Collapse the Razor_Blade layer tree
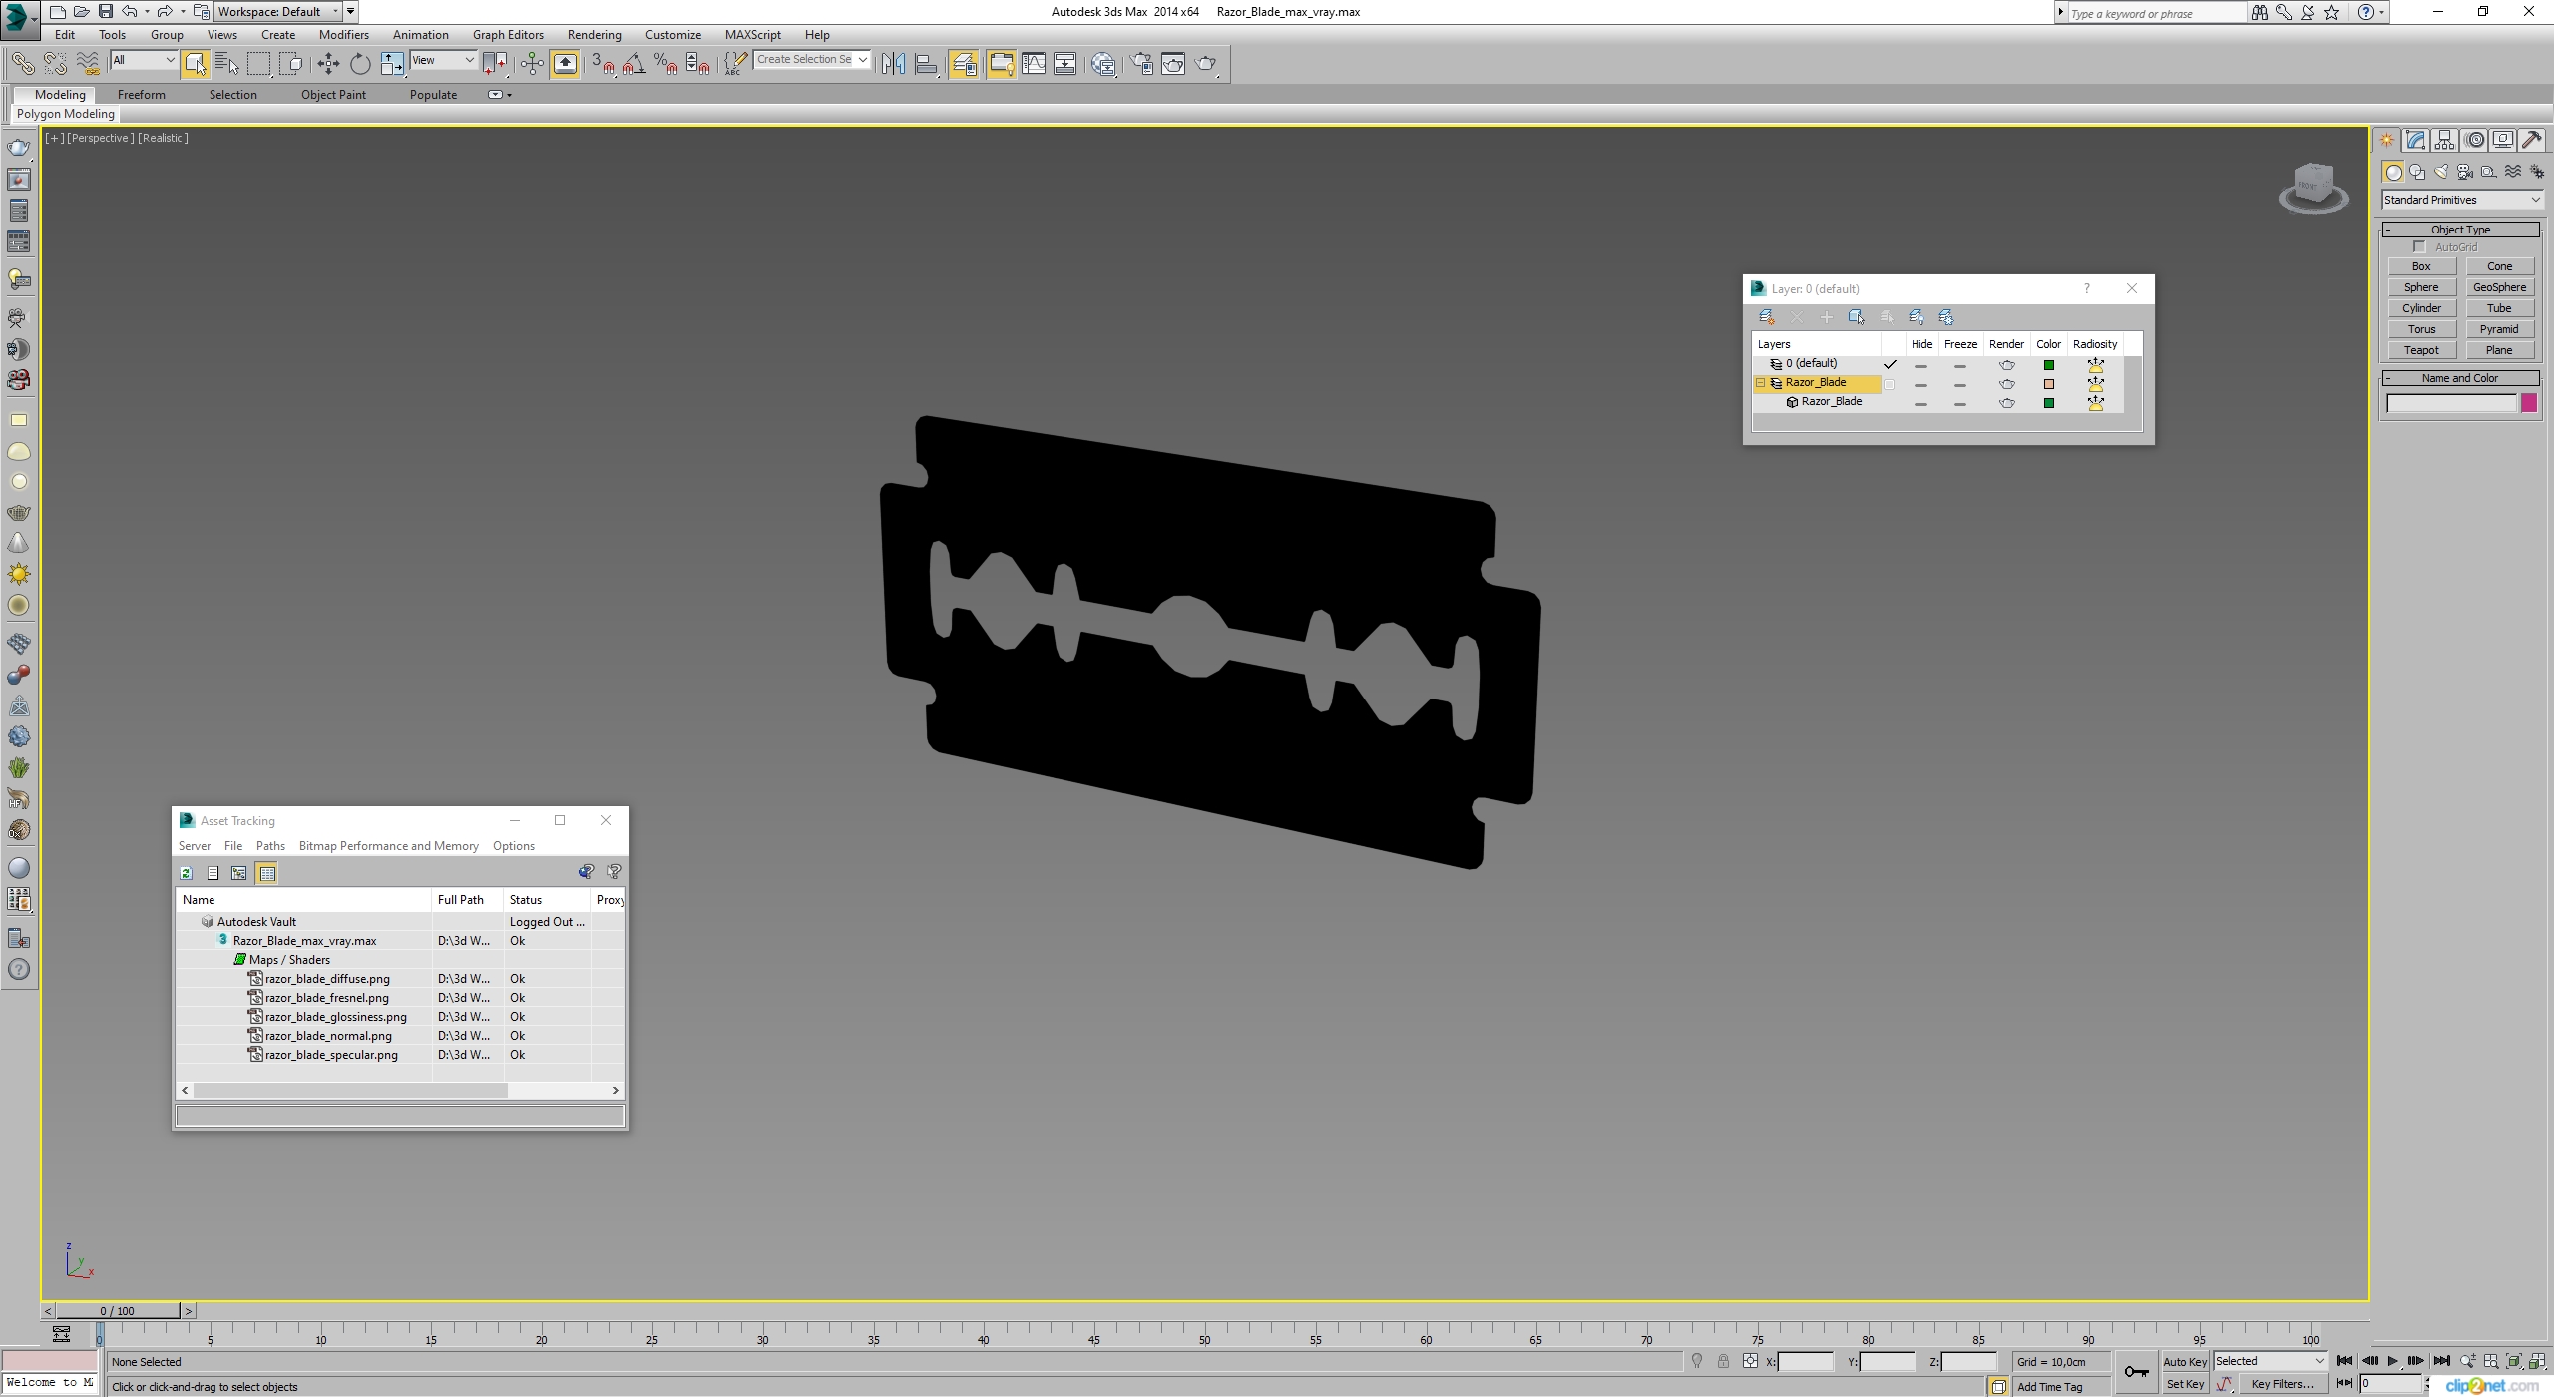Viewport: 2554px width, 1397px height. coord(1761,383)
